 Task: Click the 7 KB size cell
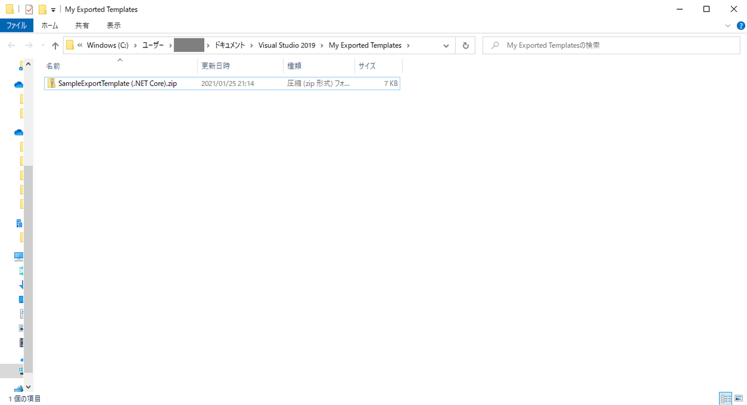(x=391, y=83)
